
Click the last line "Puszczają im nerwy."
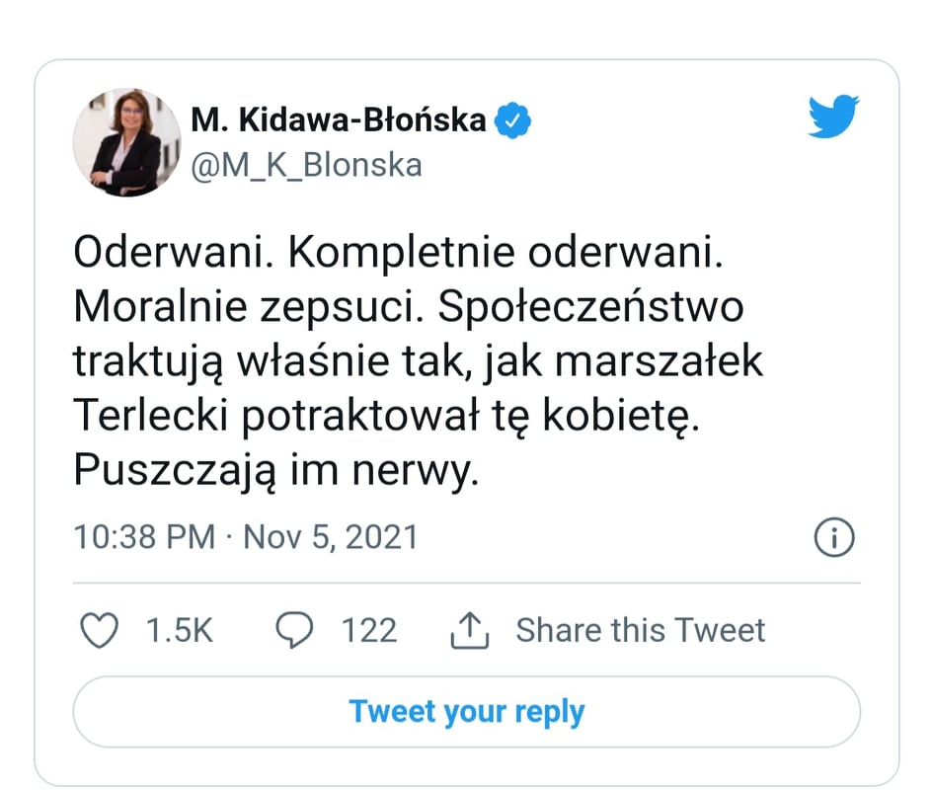(275, 471)
